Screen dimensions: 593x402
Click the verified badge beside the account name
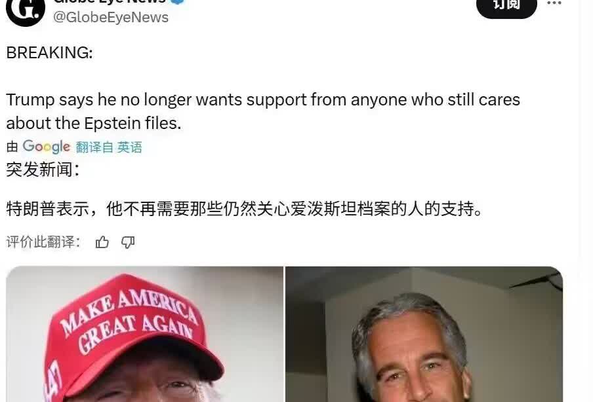coord(178,1)
